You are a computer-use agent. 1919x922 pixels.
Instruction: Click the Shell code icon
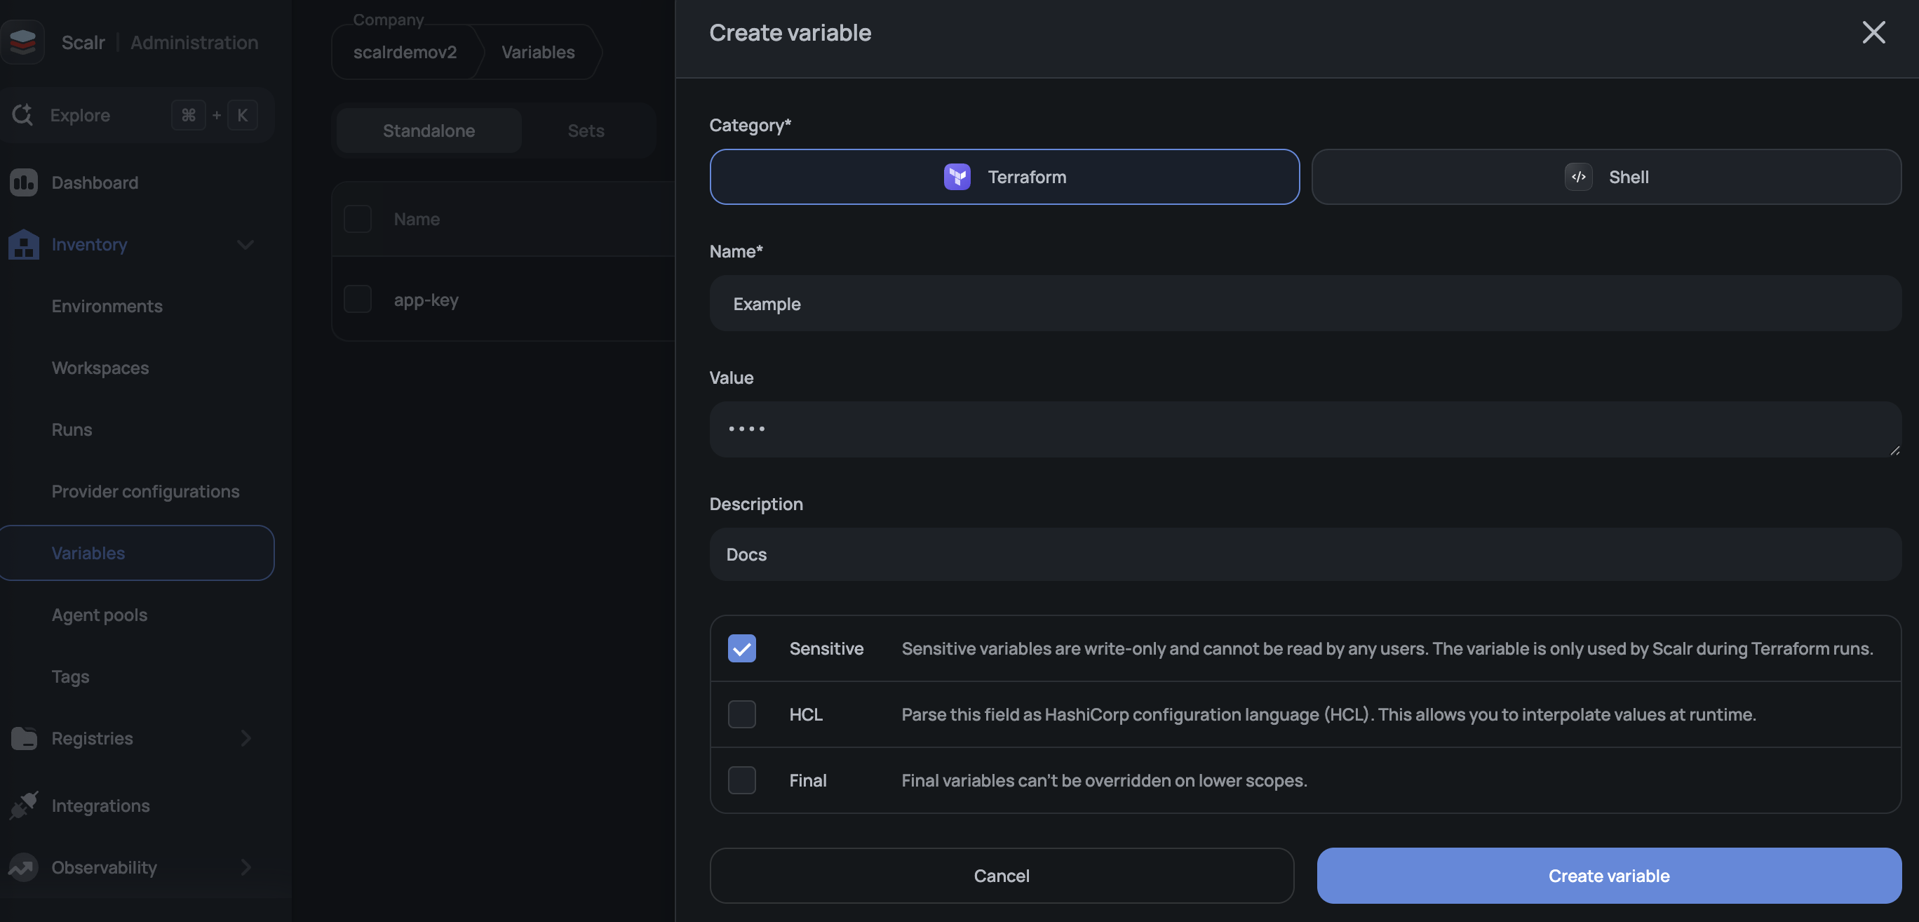click(1578, 177)
